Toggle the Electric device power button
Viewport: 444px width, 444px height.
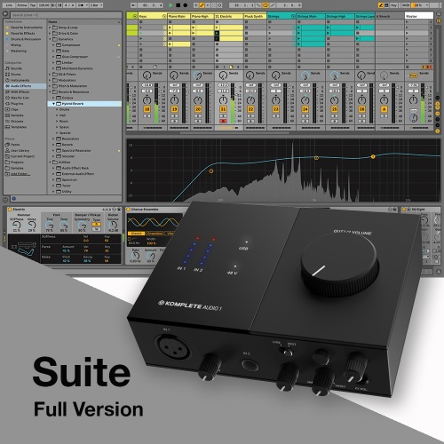[10, 210]
